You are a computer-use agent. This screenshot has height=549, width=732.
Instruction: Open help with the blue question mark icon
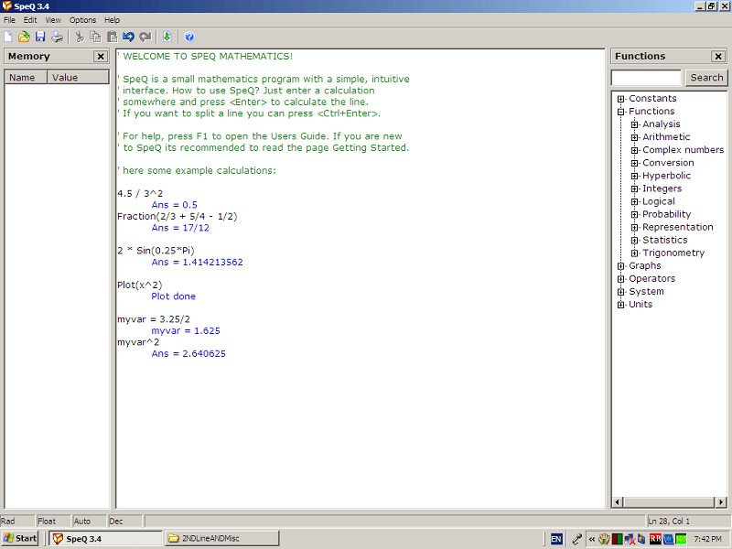coord(189,37)
